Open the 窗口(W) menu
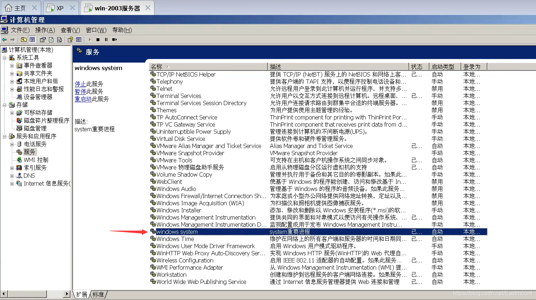This screenshot has width=536, height=300. (96, 30)
